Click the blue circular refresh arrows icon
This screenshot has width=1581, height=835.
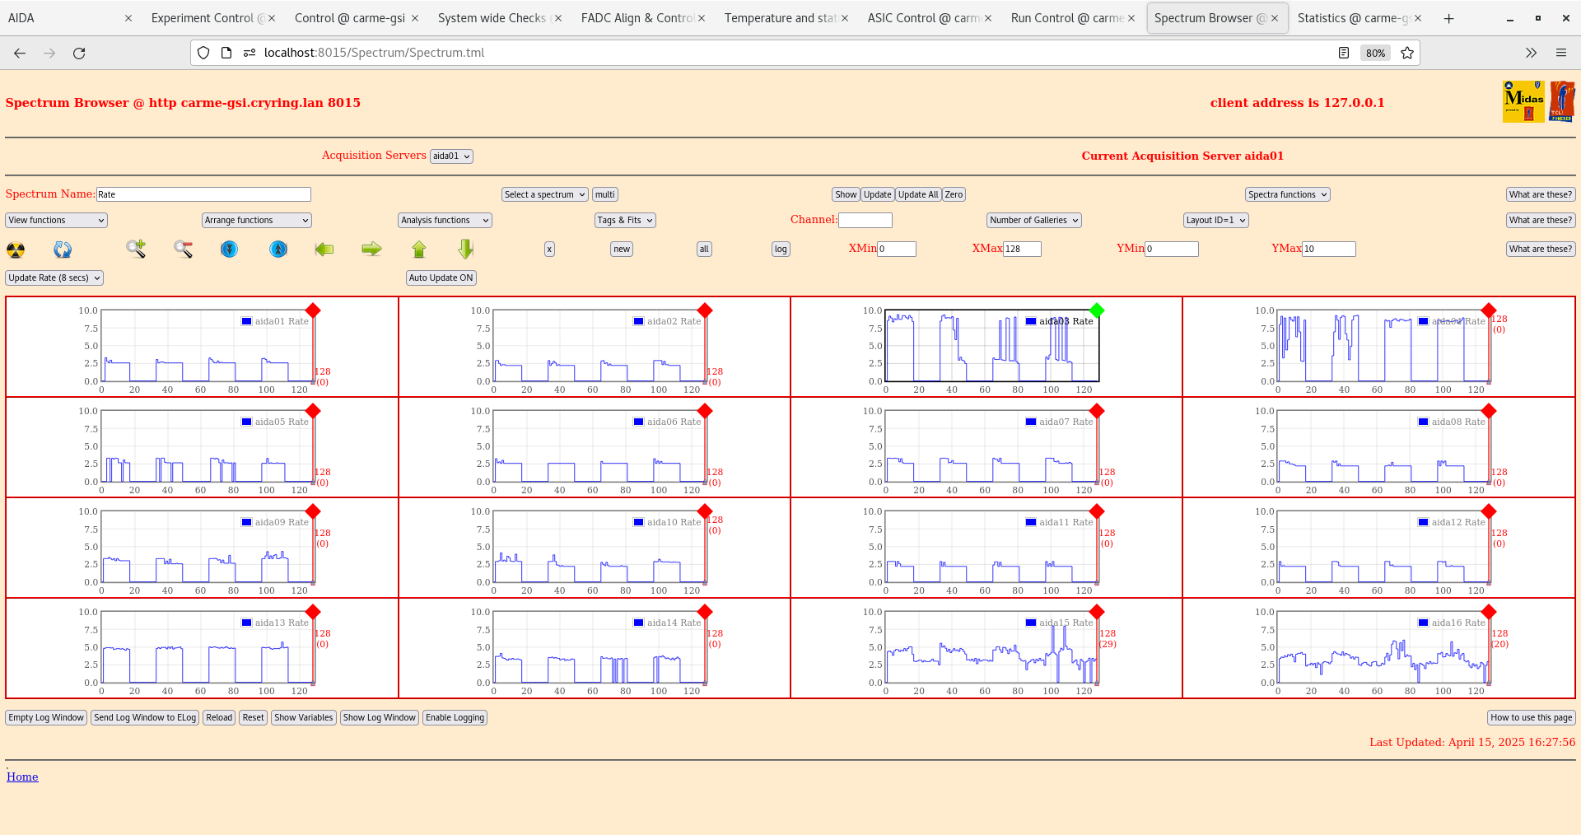click(x=63, y=250)
